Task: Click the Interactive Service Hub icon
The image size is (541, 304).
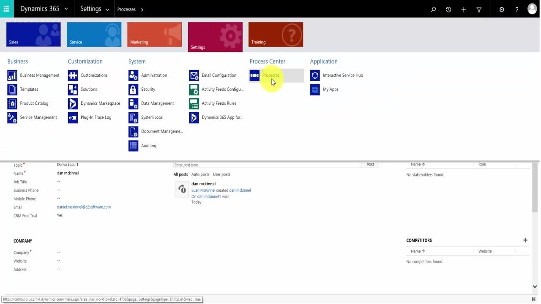Action: tap(315, 75)
